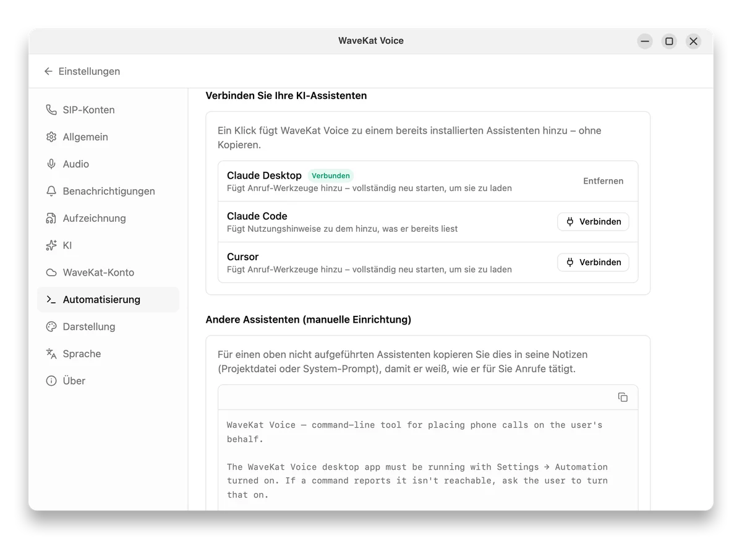Go back via Einstellungen label
Image resolution: width=742 pixels, height=539 pixels.
point(89,72)
